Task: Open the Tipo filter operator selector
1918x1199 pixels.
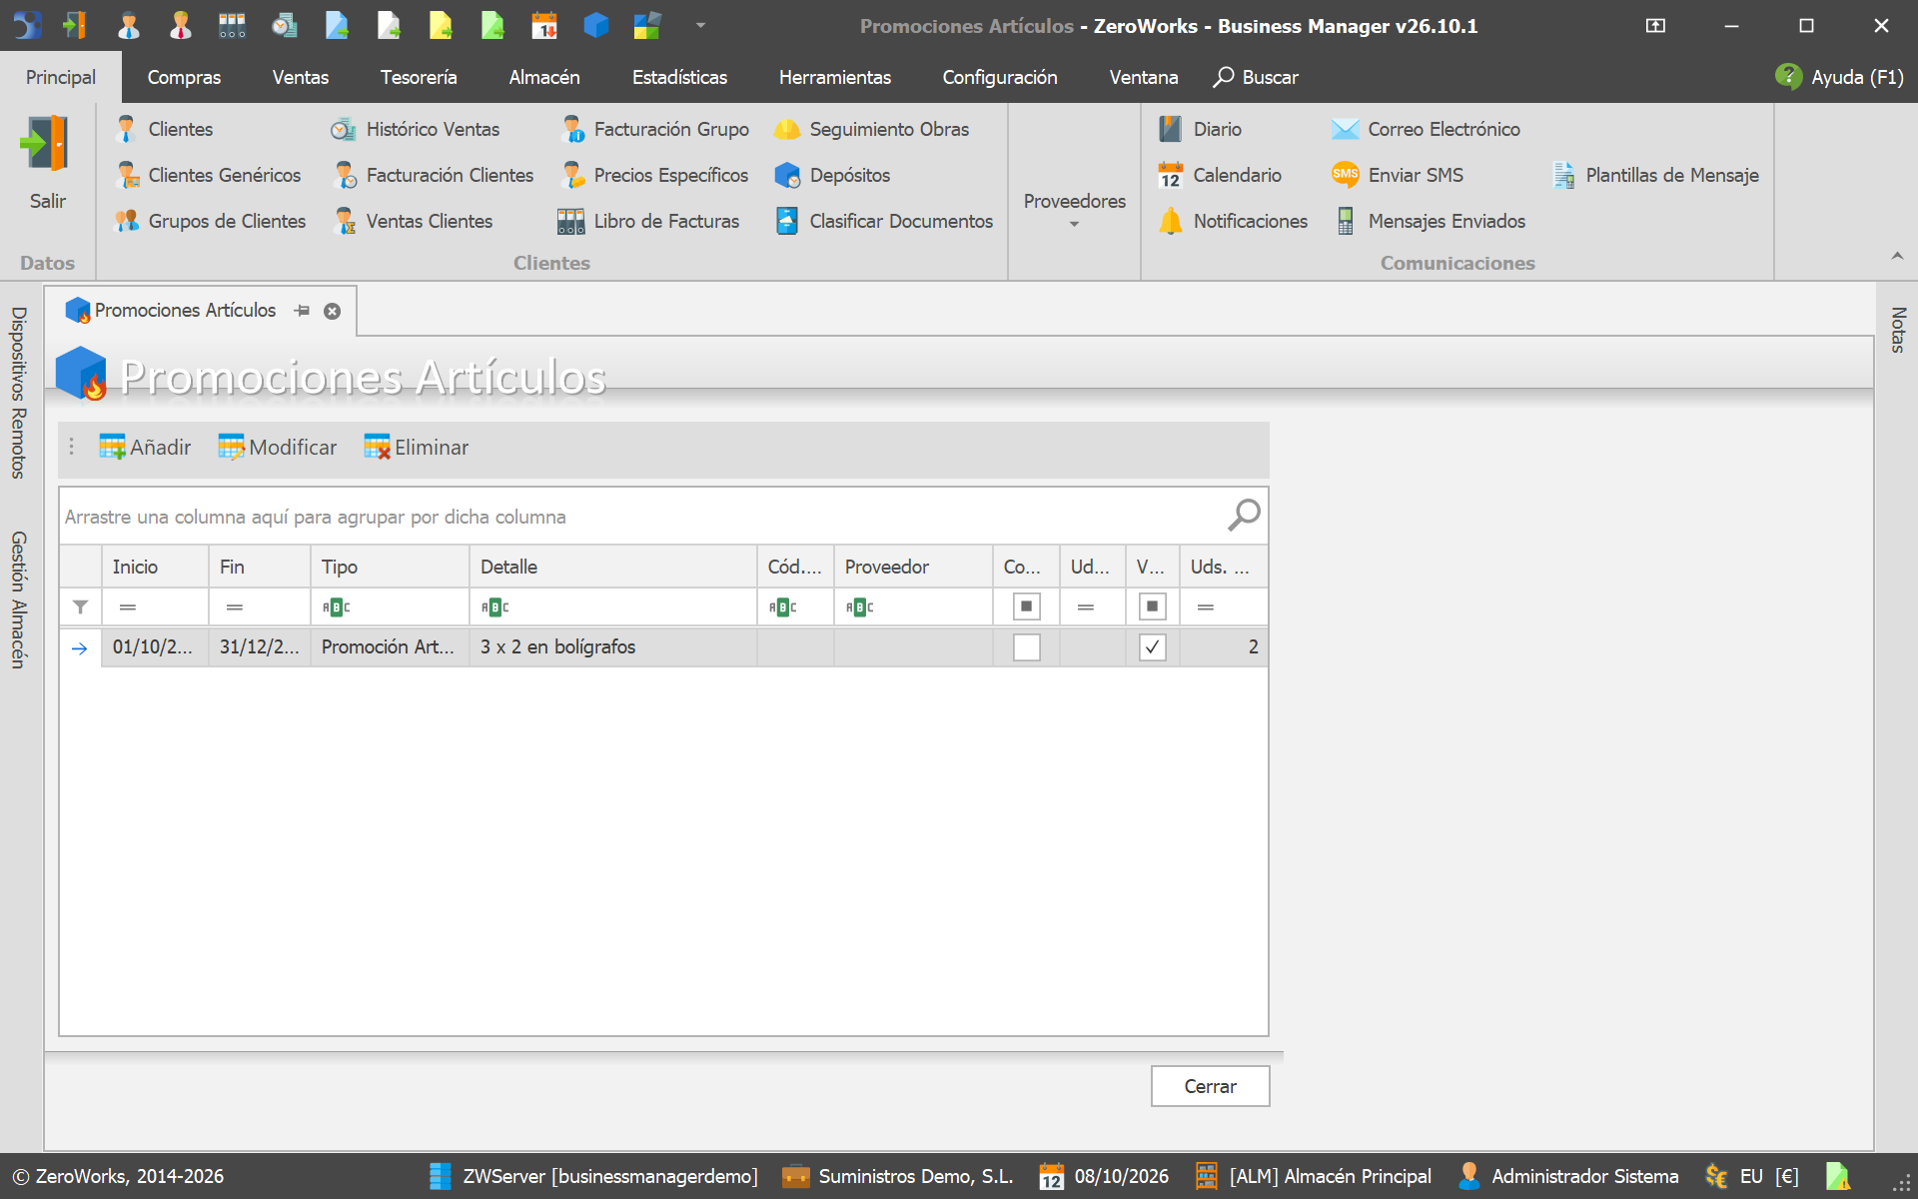Action: click(x=336, y=606)
